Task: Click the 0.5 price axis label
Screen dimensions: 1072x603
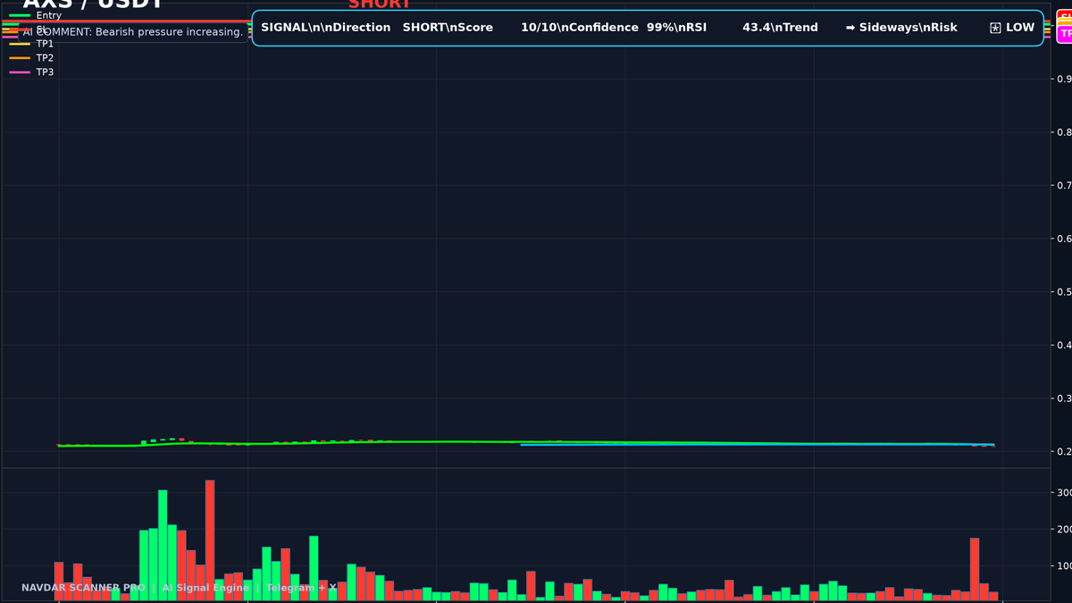Action: tap(1064, 292)
